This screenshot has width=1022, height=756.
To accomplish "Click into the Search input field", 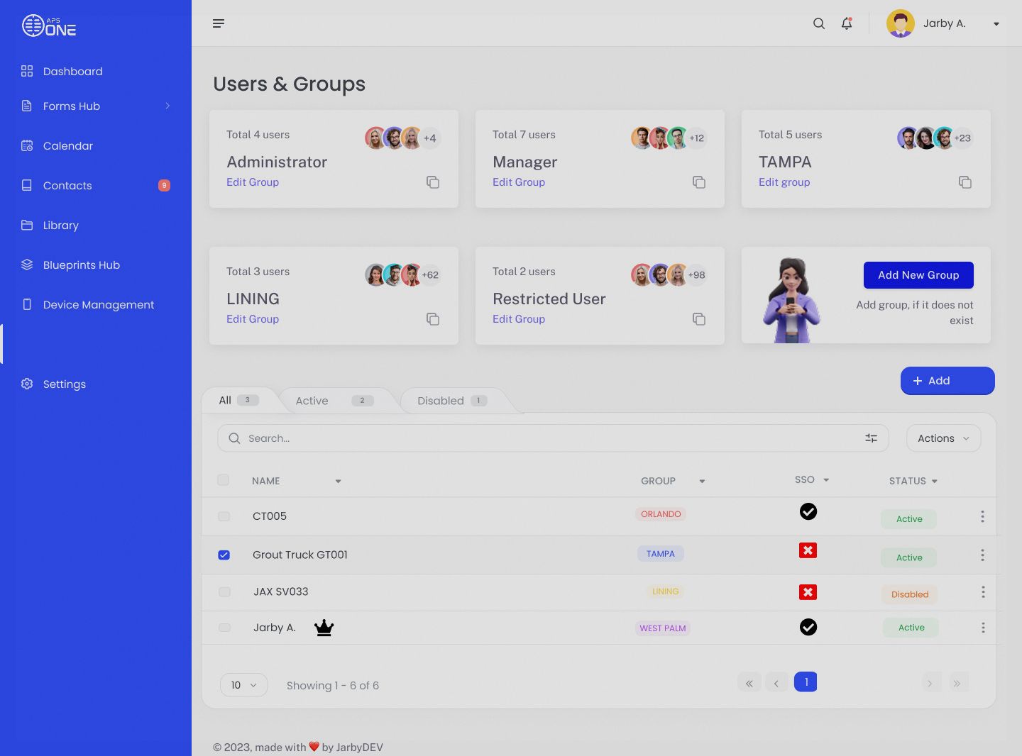I will (546, 438).
